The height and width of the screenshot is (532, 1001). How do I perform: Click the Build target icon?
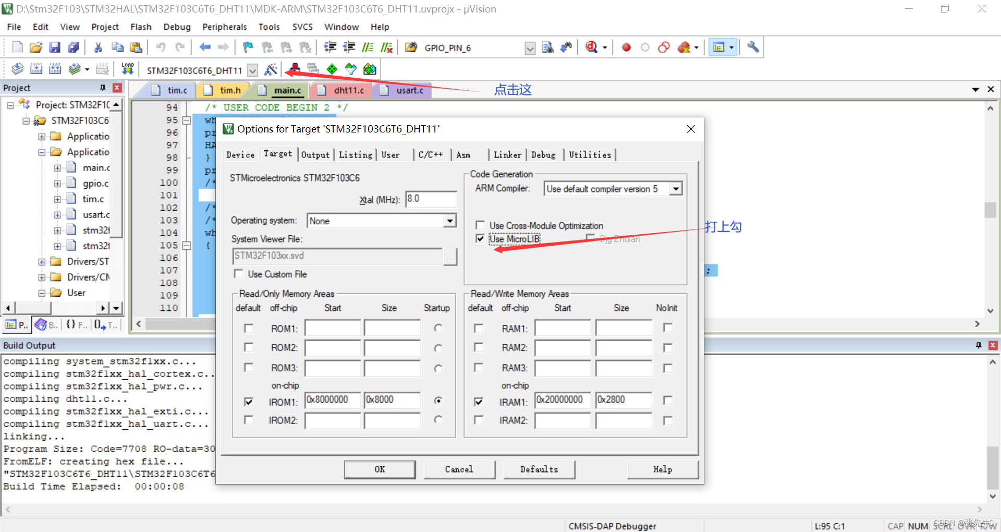[36, 69]
